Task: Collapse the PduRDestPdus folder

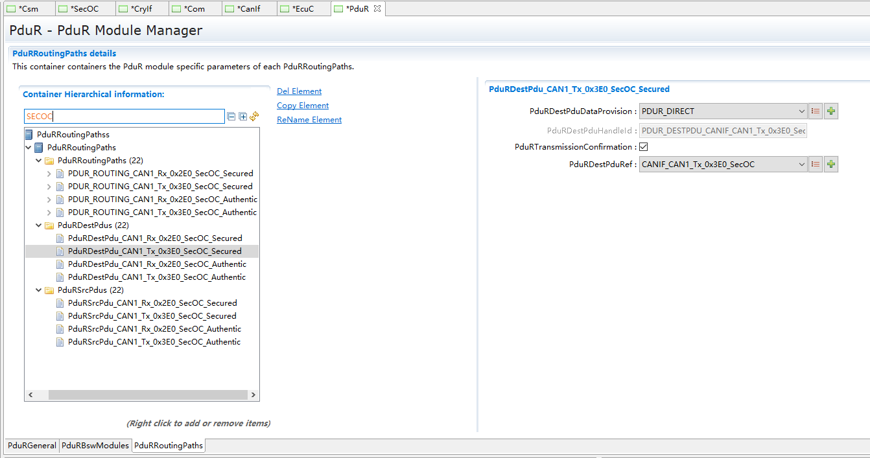Action: (39, 225)
